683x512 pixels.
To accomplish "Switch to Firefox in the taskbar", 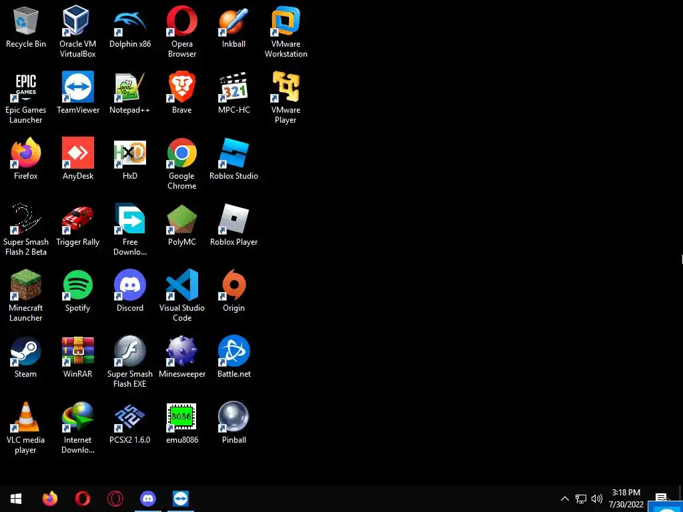I will [x=50, y=499].
